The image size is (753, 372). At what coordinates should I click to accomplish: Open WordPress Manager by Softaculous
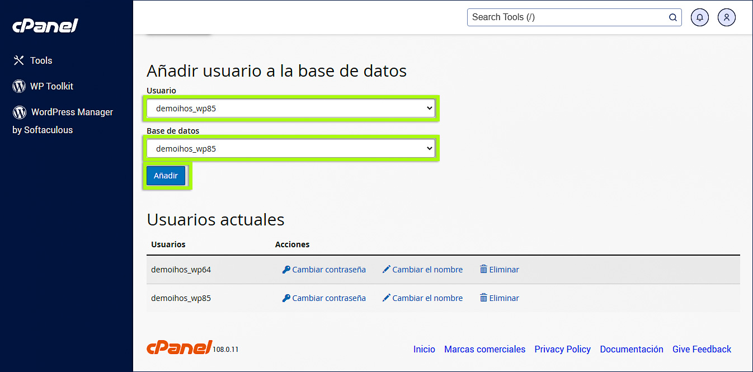tap(63, 120)
